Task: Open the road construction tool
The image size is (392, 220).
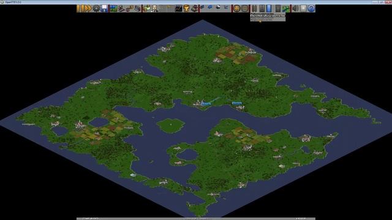Action: pos(262,9)
